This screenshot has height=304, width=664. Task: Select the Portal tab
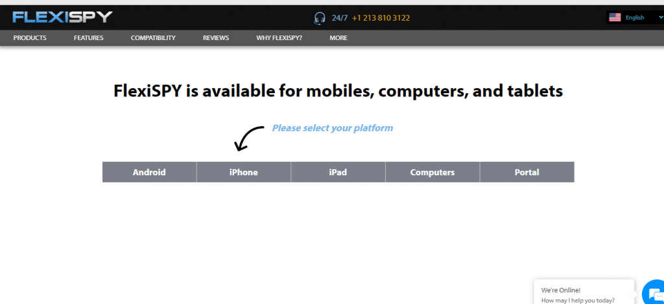[527, 172]
